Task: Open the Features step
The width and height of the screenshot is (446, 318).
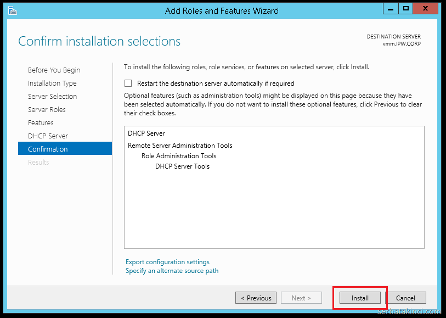Action: point(41,123)
